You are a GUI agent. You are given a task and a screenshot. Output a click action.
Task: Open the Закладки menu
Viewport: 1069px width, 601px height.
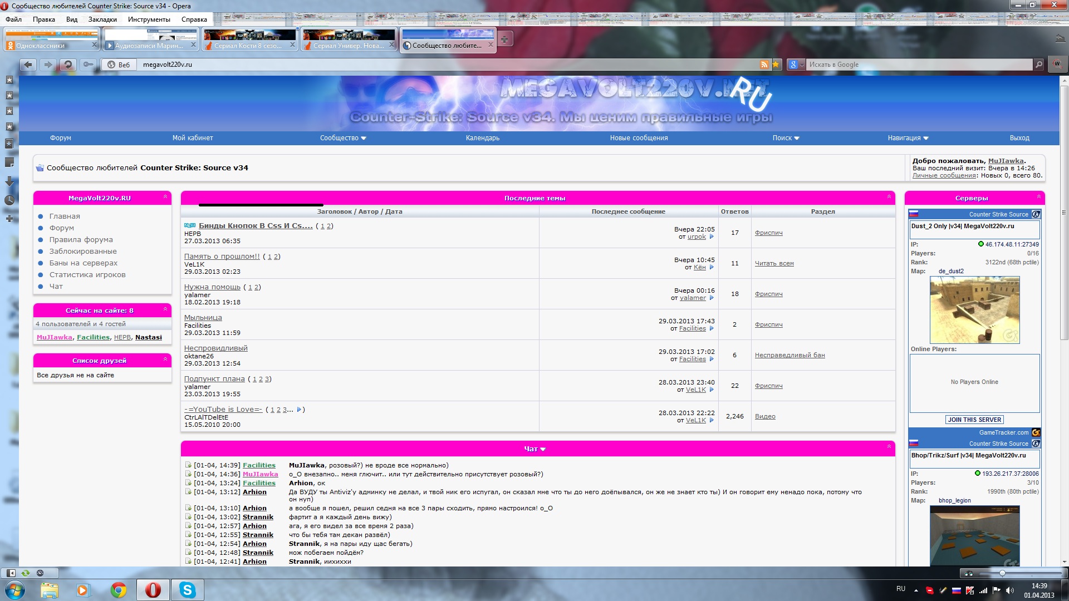(x=103, y=19)
